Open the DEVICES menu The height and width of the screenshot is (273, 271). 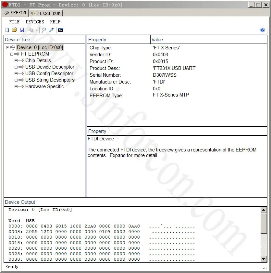click(35, 22)
